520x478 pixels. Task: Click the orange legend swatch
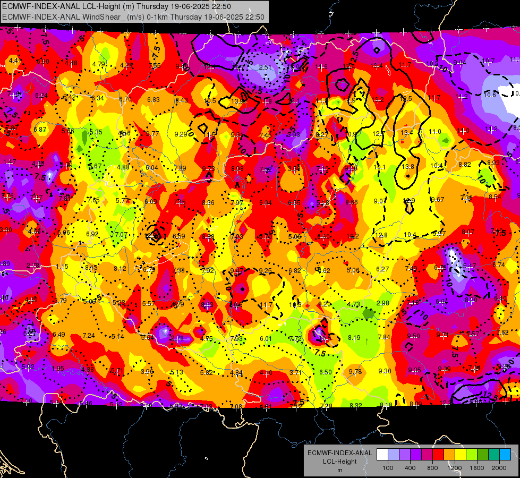tap(449, 455)
